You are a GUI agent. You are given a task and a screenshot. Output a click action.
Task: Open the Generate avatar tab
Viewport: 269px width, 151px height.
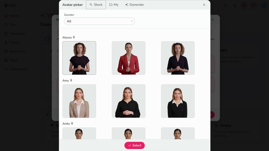pyautogui.click(x=134, y=5)
